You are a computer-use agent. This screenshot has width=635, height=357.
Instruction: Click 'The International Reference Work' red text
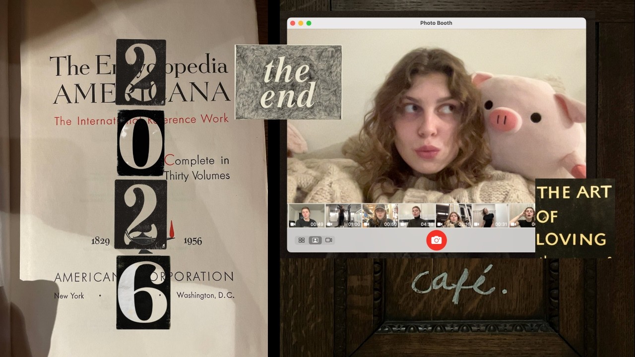point(141,120)
